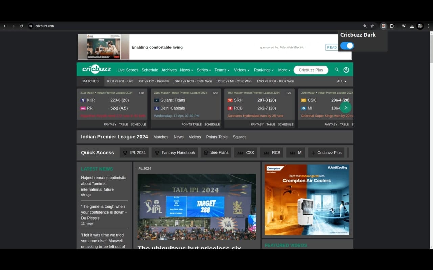Image resolution: width=433 pixels, height=270 pixels.
Task: Select KKR vs RR - Live match
Action: pyautogui.click(x=120, y=81)
